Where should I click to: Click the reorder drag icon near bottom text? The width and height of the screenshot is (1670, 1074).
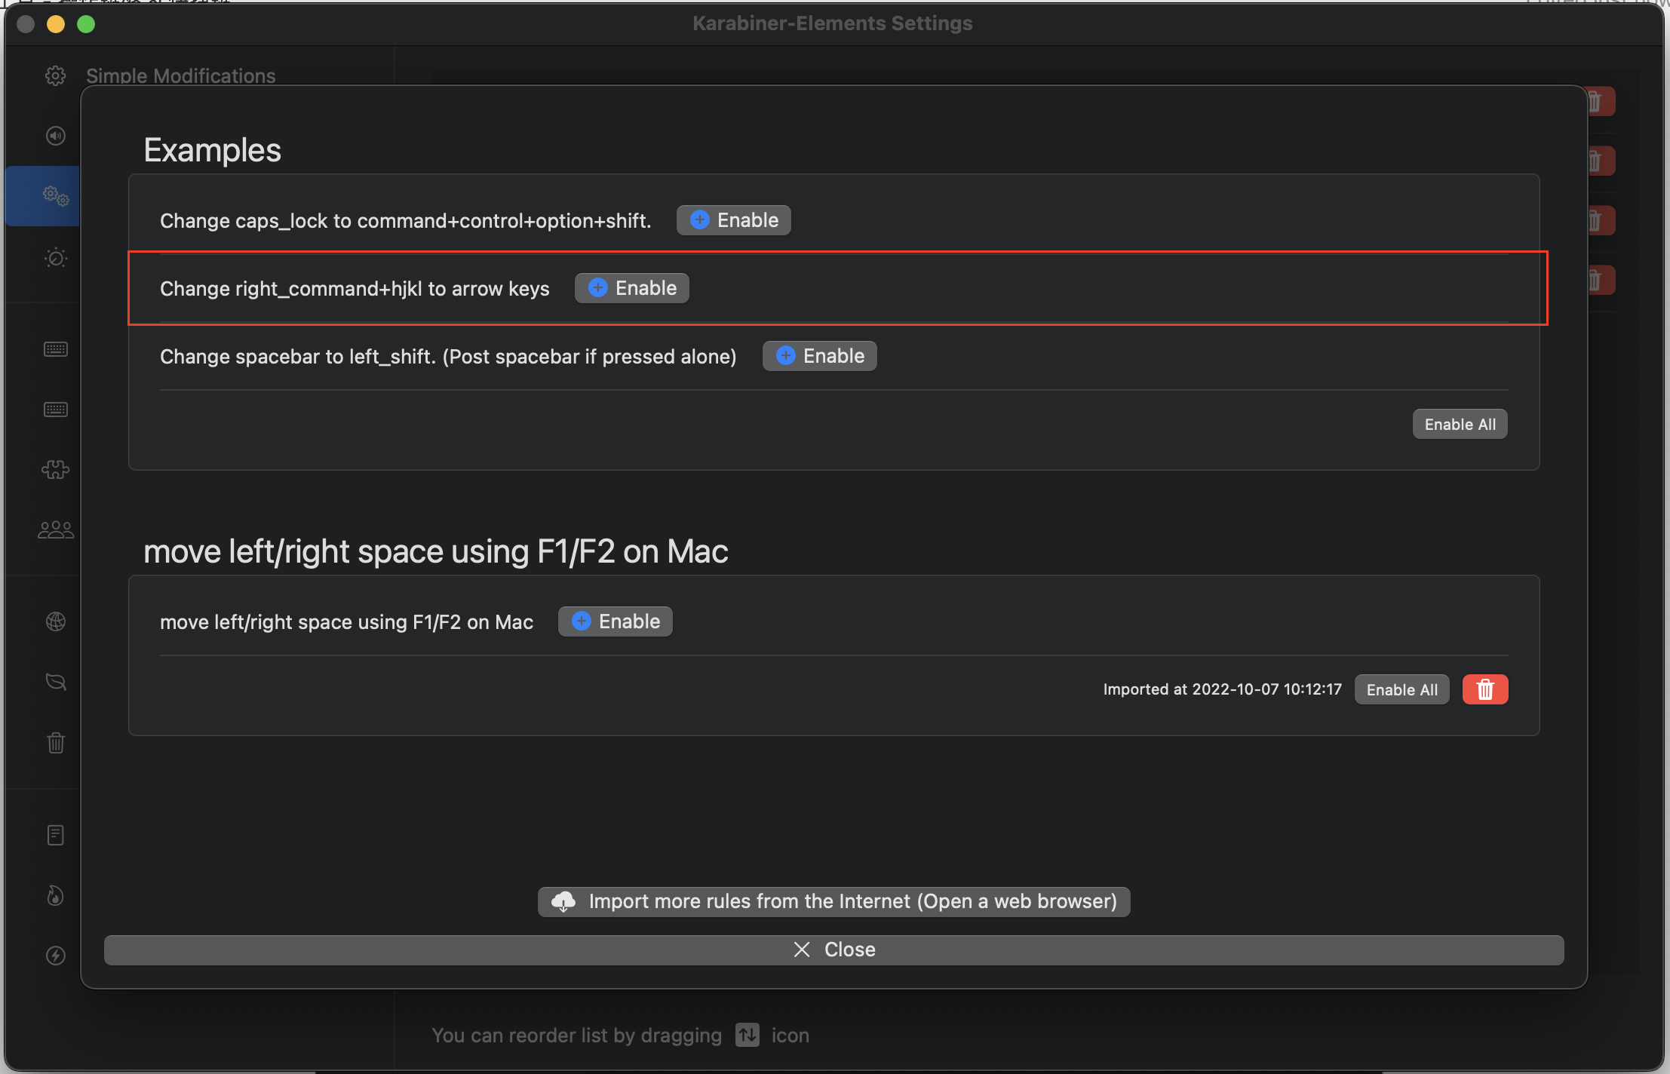pos(747,1035)
